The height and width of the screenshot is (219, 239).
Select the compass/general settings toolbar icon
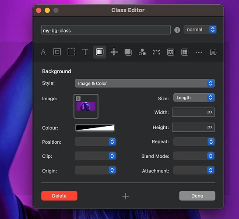point(43,52)
